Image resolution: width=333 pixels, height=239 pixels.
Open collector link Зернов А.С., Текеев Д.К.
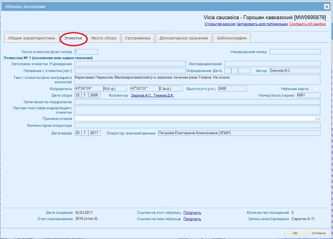(152, 95)
